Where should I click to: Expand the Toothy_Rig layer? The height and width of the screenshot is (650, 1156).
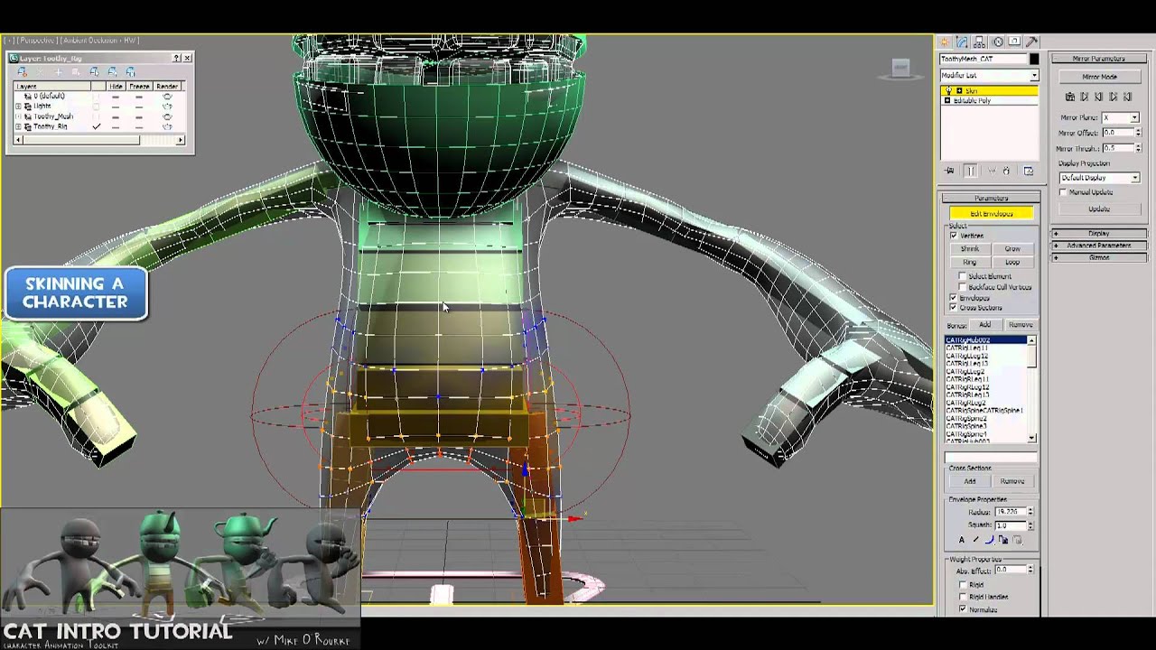(18, 126)
